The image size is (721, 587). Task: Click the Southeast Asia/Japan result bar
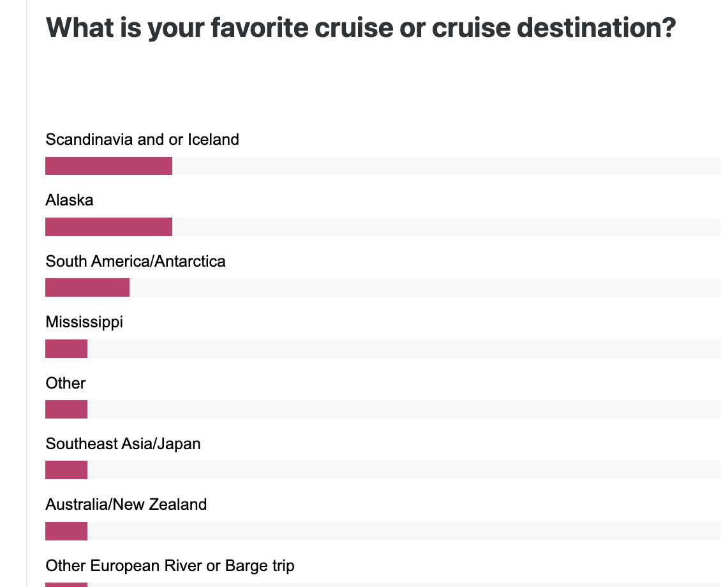coord(66,470)
